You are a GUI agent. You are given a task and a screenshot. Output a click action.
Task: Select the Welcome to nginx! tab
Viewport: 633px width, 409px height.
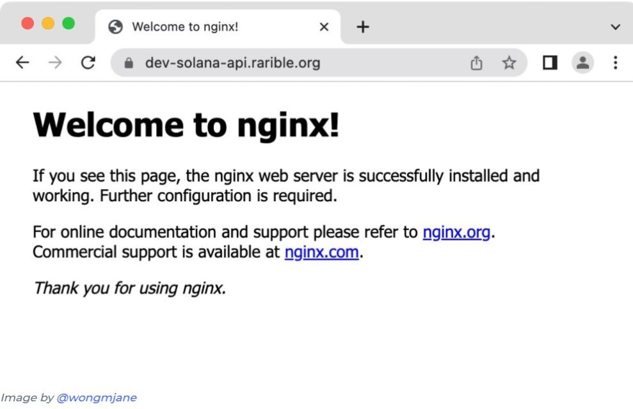tap(218, 27)
